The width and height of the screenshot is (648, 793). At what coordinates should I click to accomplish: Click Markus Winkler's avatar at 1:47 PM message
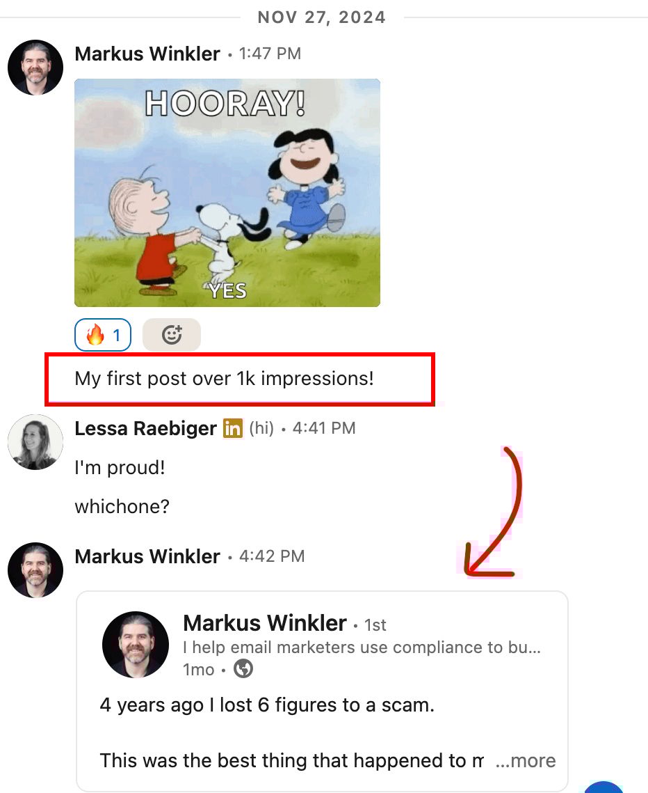pyautogui.click(x=35, y=68)
